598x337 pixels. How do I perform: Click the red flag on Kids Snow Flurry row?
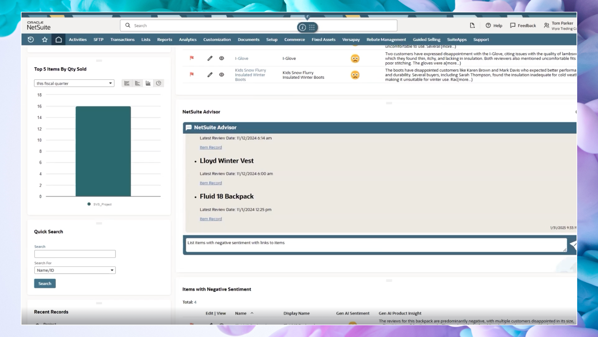click(x=192, y=74)
